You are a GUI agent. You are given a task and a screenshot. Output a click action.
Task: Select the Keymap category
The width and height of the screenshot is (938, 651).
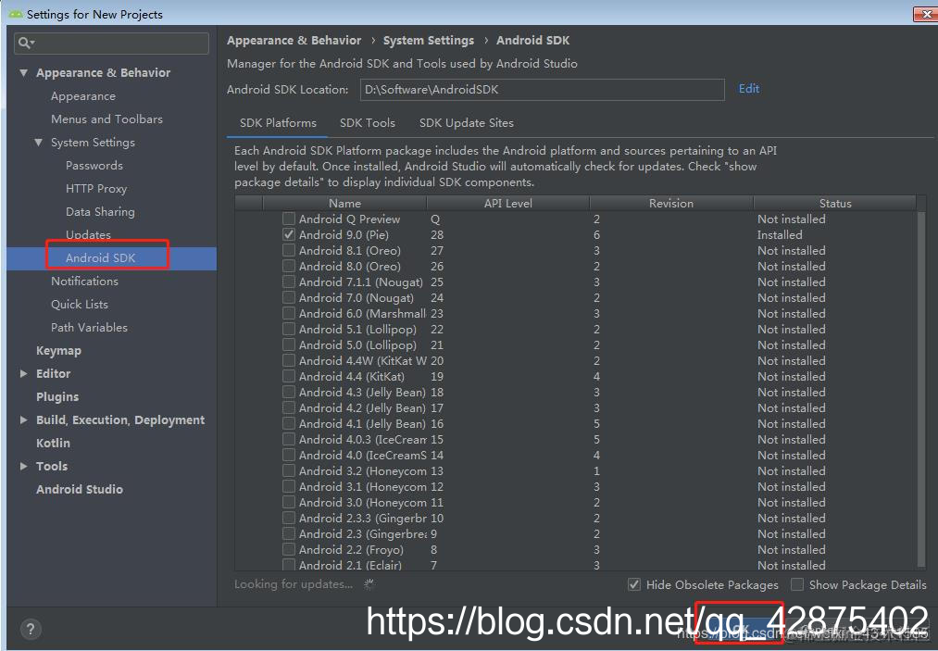tap(58, 351)
